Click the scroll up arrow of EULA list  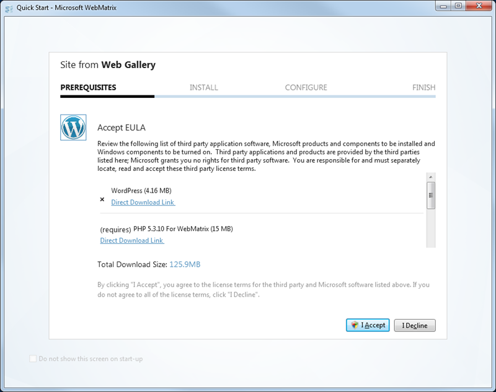coord(430,177)
